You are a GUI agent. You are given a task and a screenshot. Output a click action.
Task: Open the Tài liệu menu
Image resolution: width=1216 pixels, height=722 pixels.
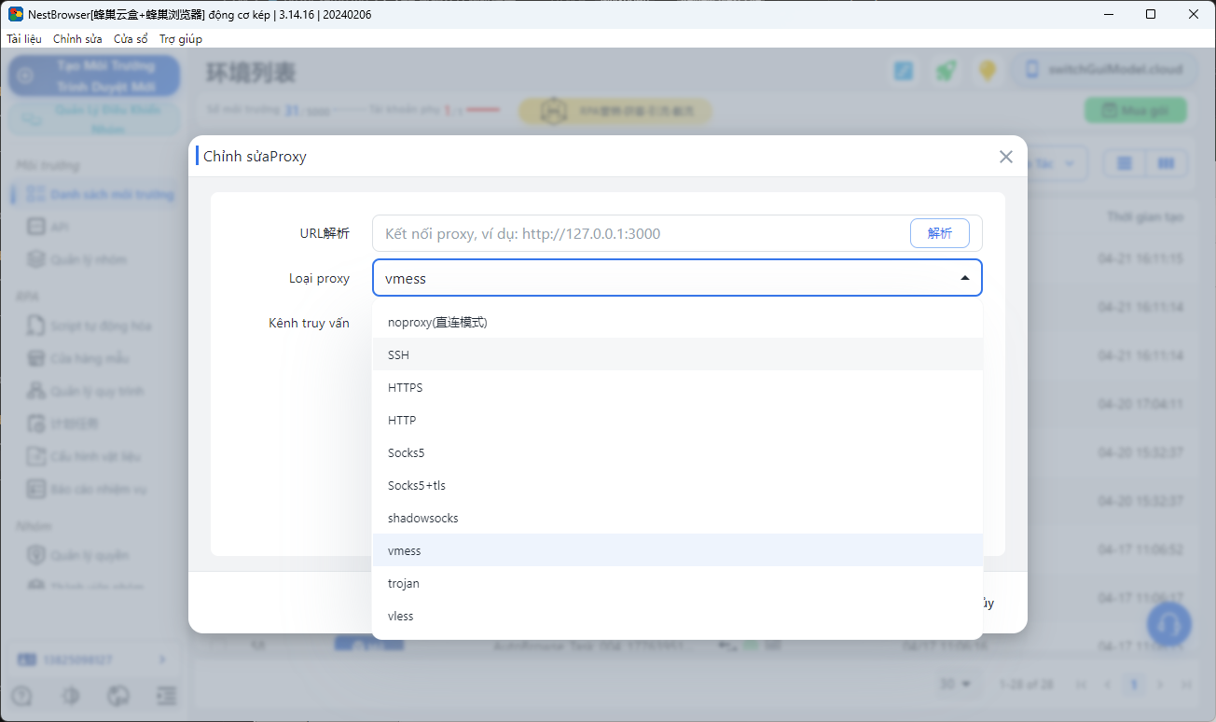24,39
